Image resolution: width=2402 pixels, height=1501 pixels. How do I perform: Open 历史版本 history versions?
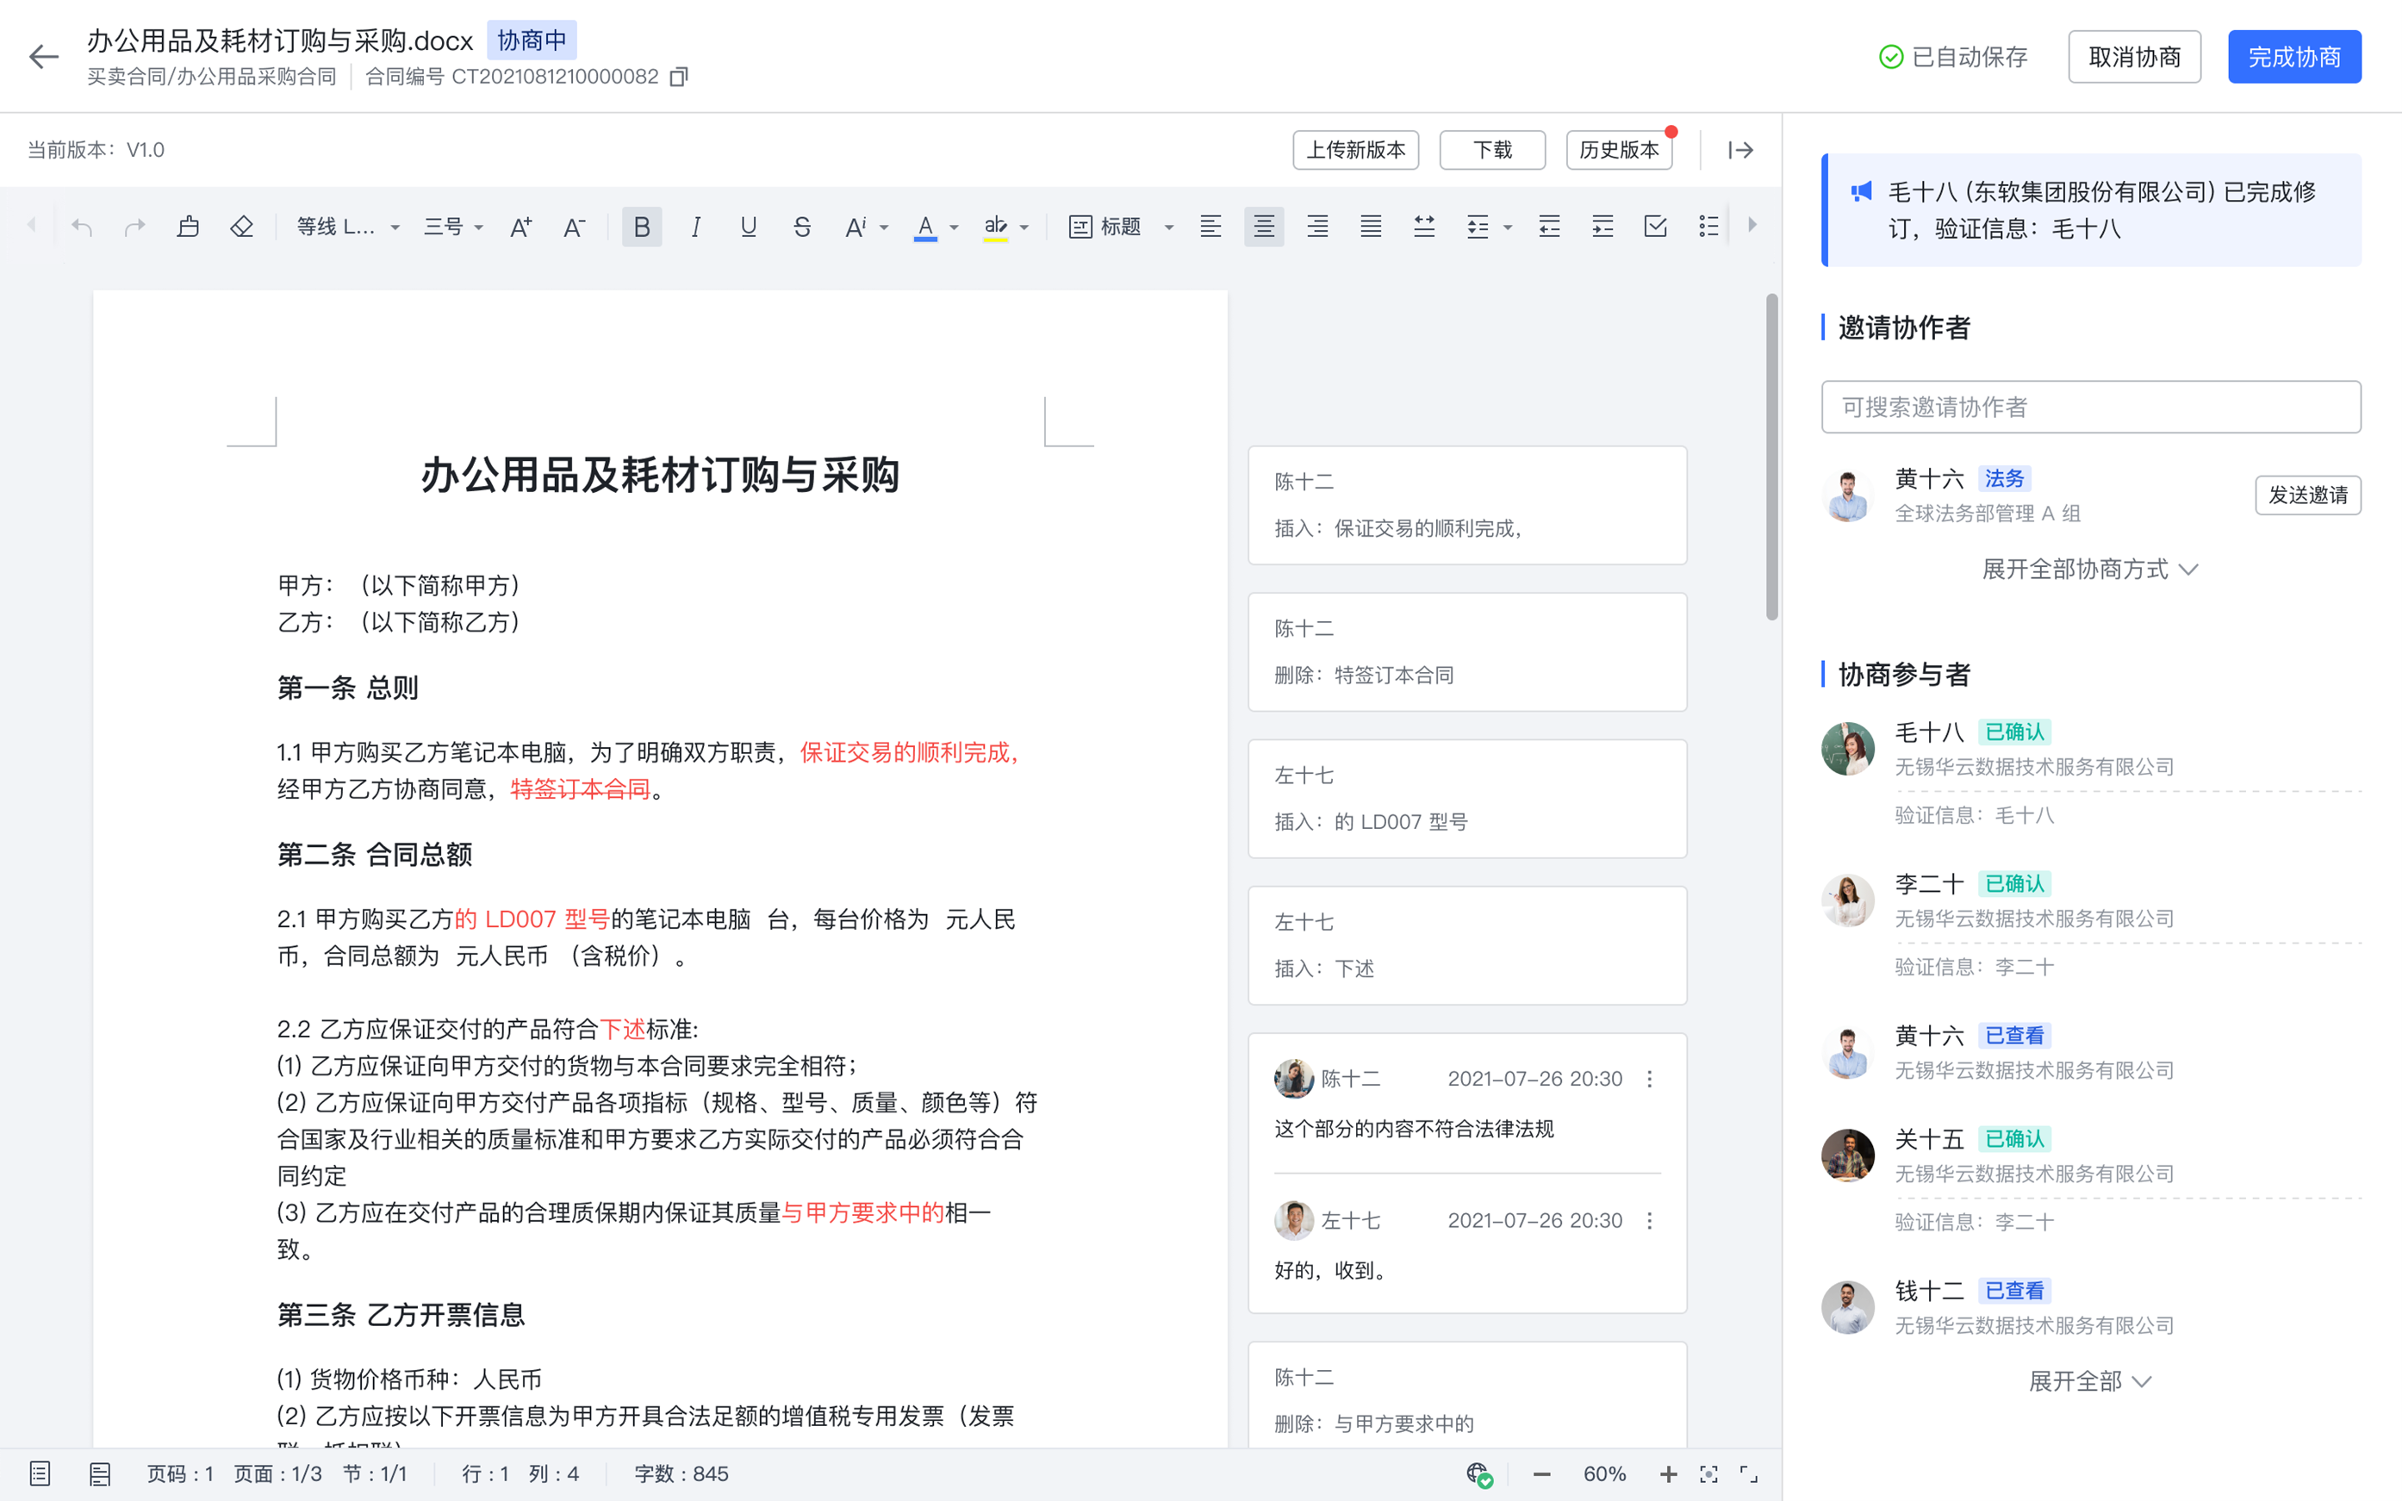pyautogui.click(x=1619, y=150)
